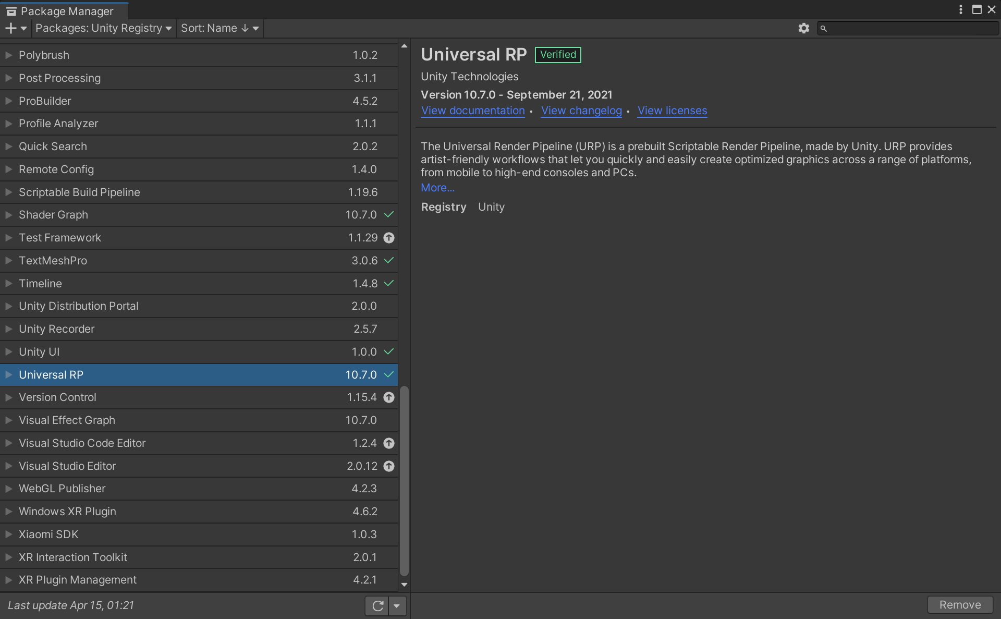Screen dimensions: 1001x619
Task: Click the add package dropdown arrow
Action: point(23,29)
